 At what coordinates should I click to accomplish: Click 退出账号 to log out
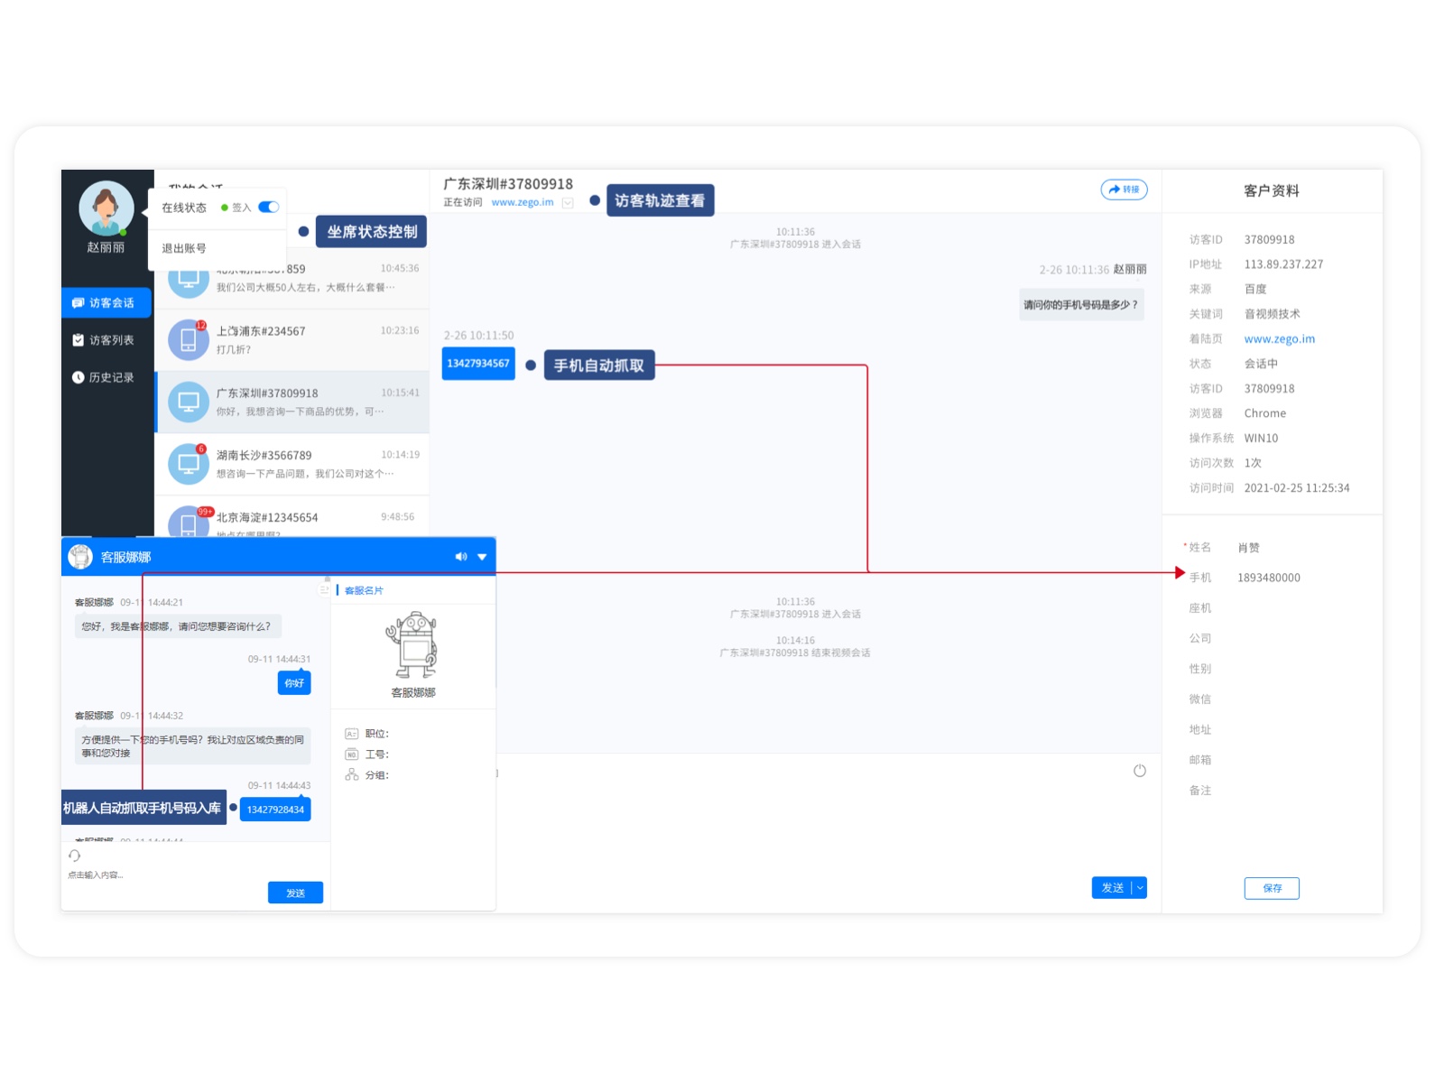point(184,248)
